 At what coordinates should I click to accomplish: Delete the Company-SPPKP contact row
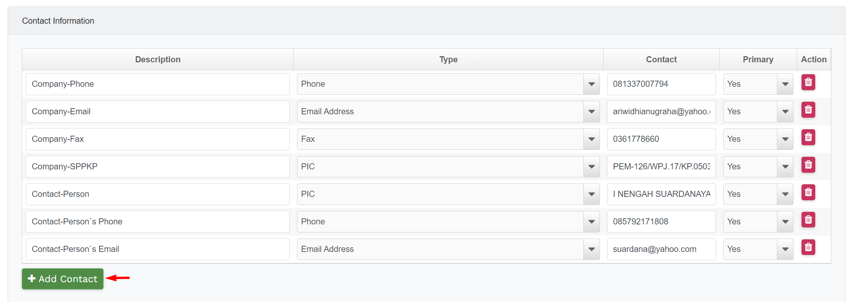[808, 165]
